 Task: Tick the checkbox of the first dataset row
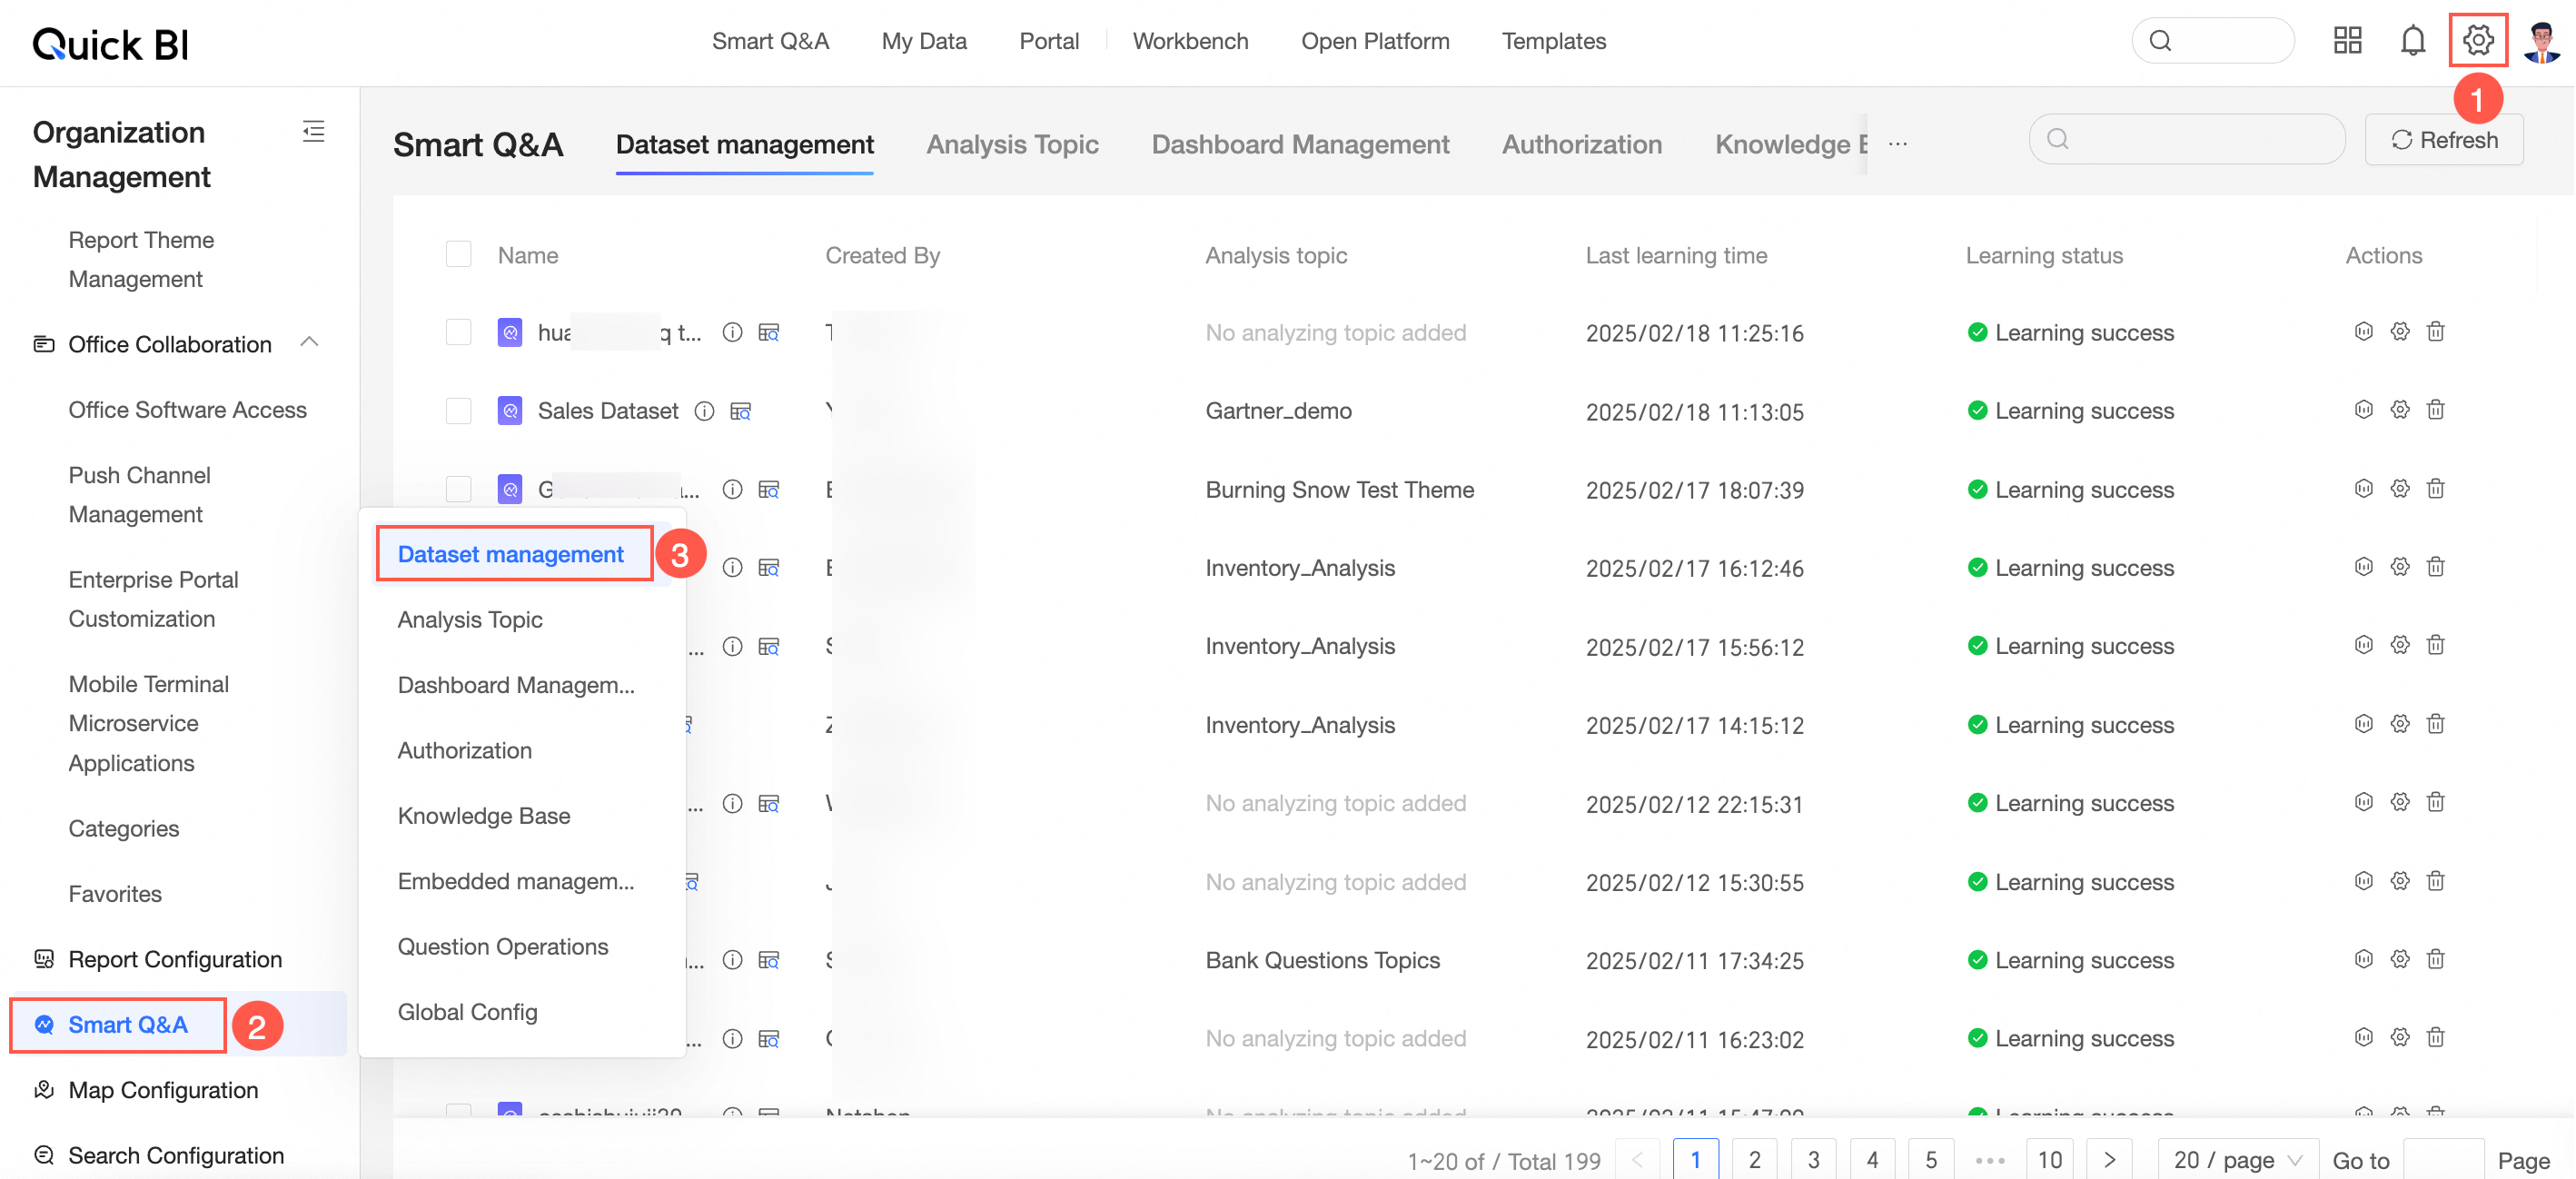coord(458,332)
